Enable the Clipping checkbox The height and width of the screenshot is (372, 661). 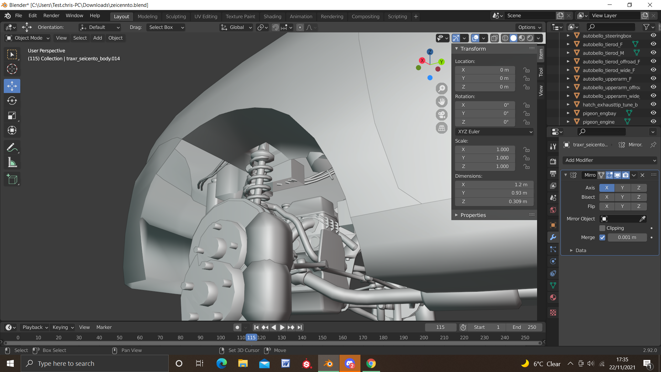(x=602, y=228)
